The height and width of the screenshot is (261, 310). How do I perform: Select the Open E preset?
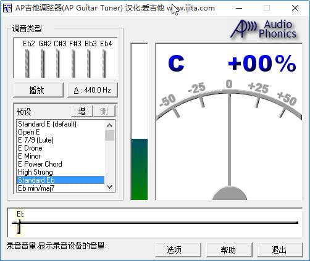pos(61,132)
